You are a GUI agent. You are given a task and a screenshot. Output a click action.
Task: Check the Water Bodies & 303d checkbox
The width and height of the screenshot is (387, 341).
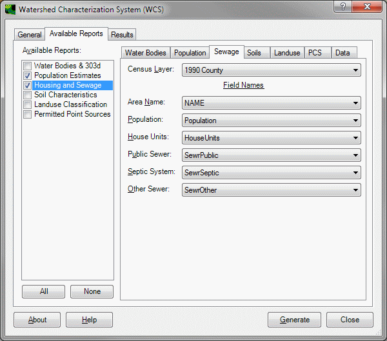click(x=27, y=66)
